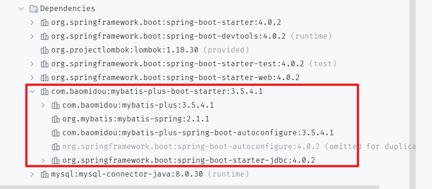Select spring-boot-starter-web:4.0.2 row
The width and height of the screenshot is (432, 189).
coord(175,78)
